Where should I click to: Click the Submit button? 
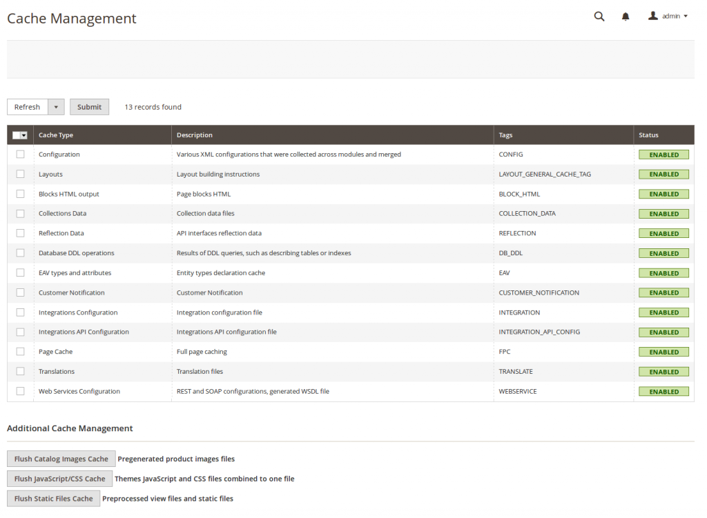point(89,107)
